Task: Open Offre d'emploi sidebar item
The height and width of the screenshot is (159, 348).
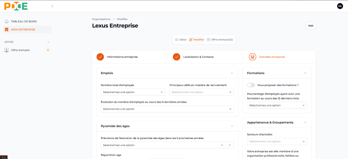Action: [x=27, y=50]
